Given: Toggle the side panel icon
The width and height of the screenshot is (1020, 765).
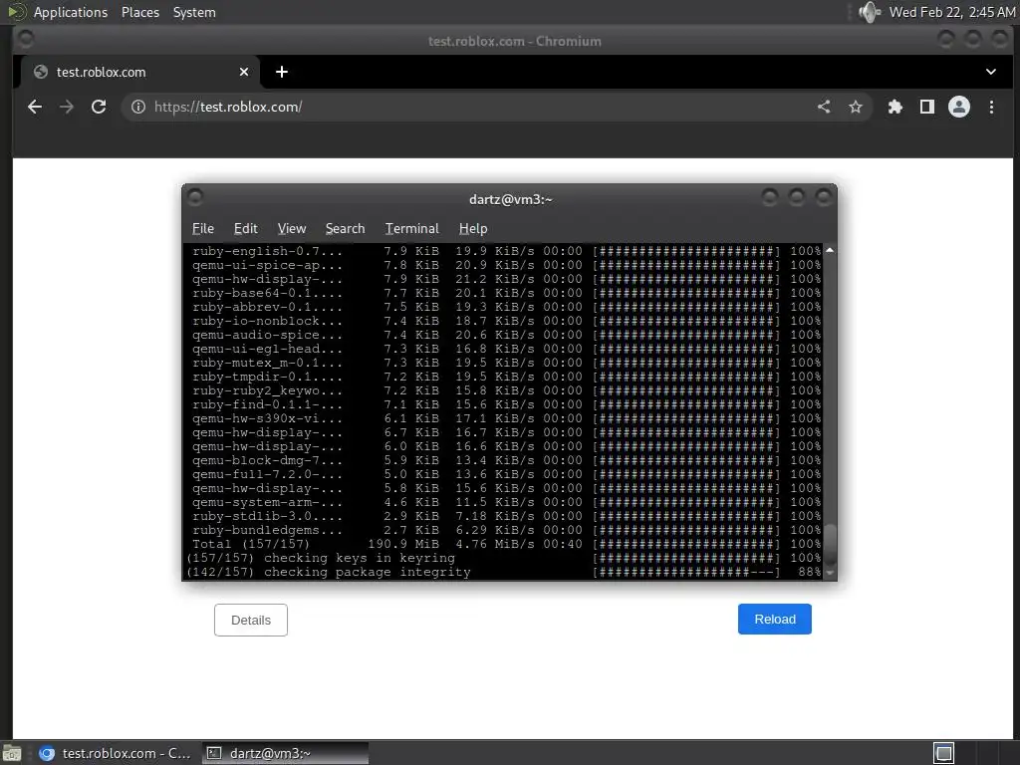Looking at the screenshot, I should pyautogui.click(x=927, y=107).
